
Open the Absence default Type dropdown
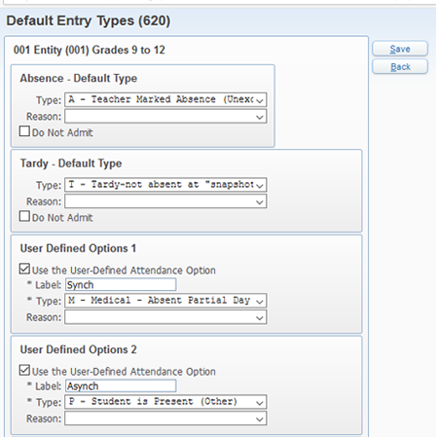[x=165, y=99]
